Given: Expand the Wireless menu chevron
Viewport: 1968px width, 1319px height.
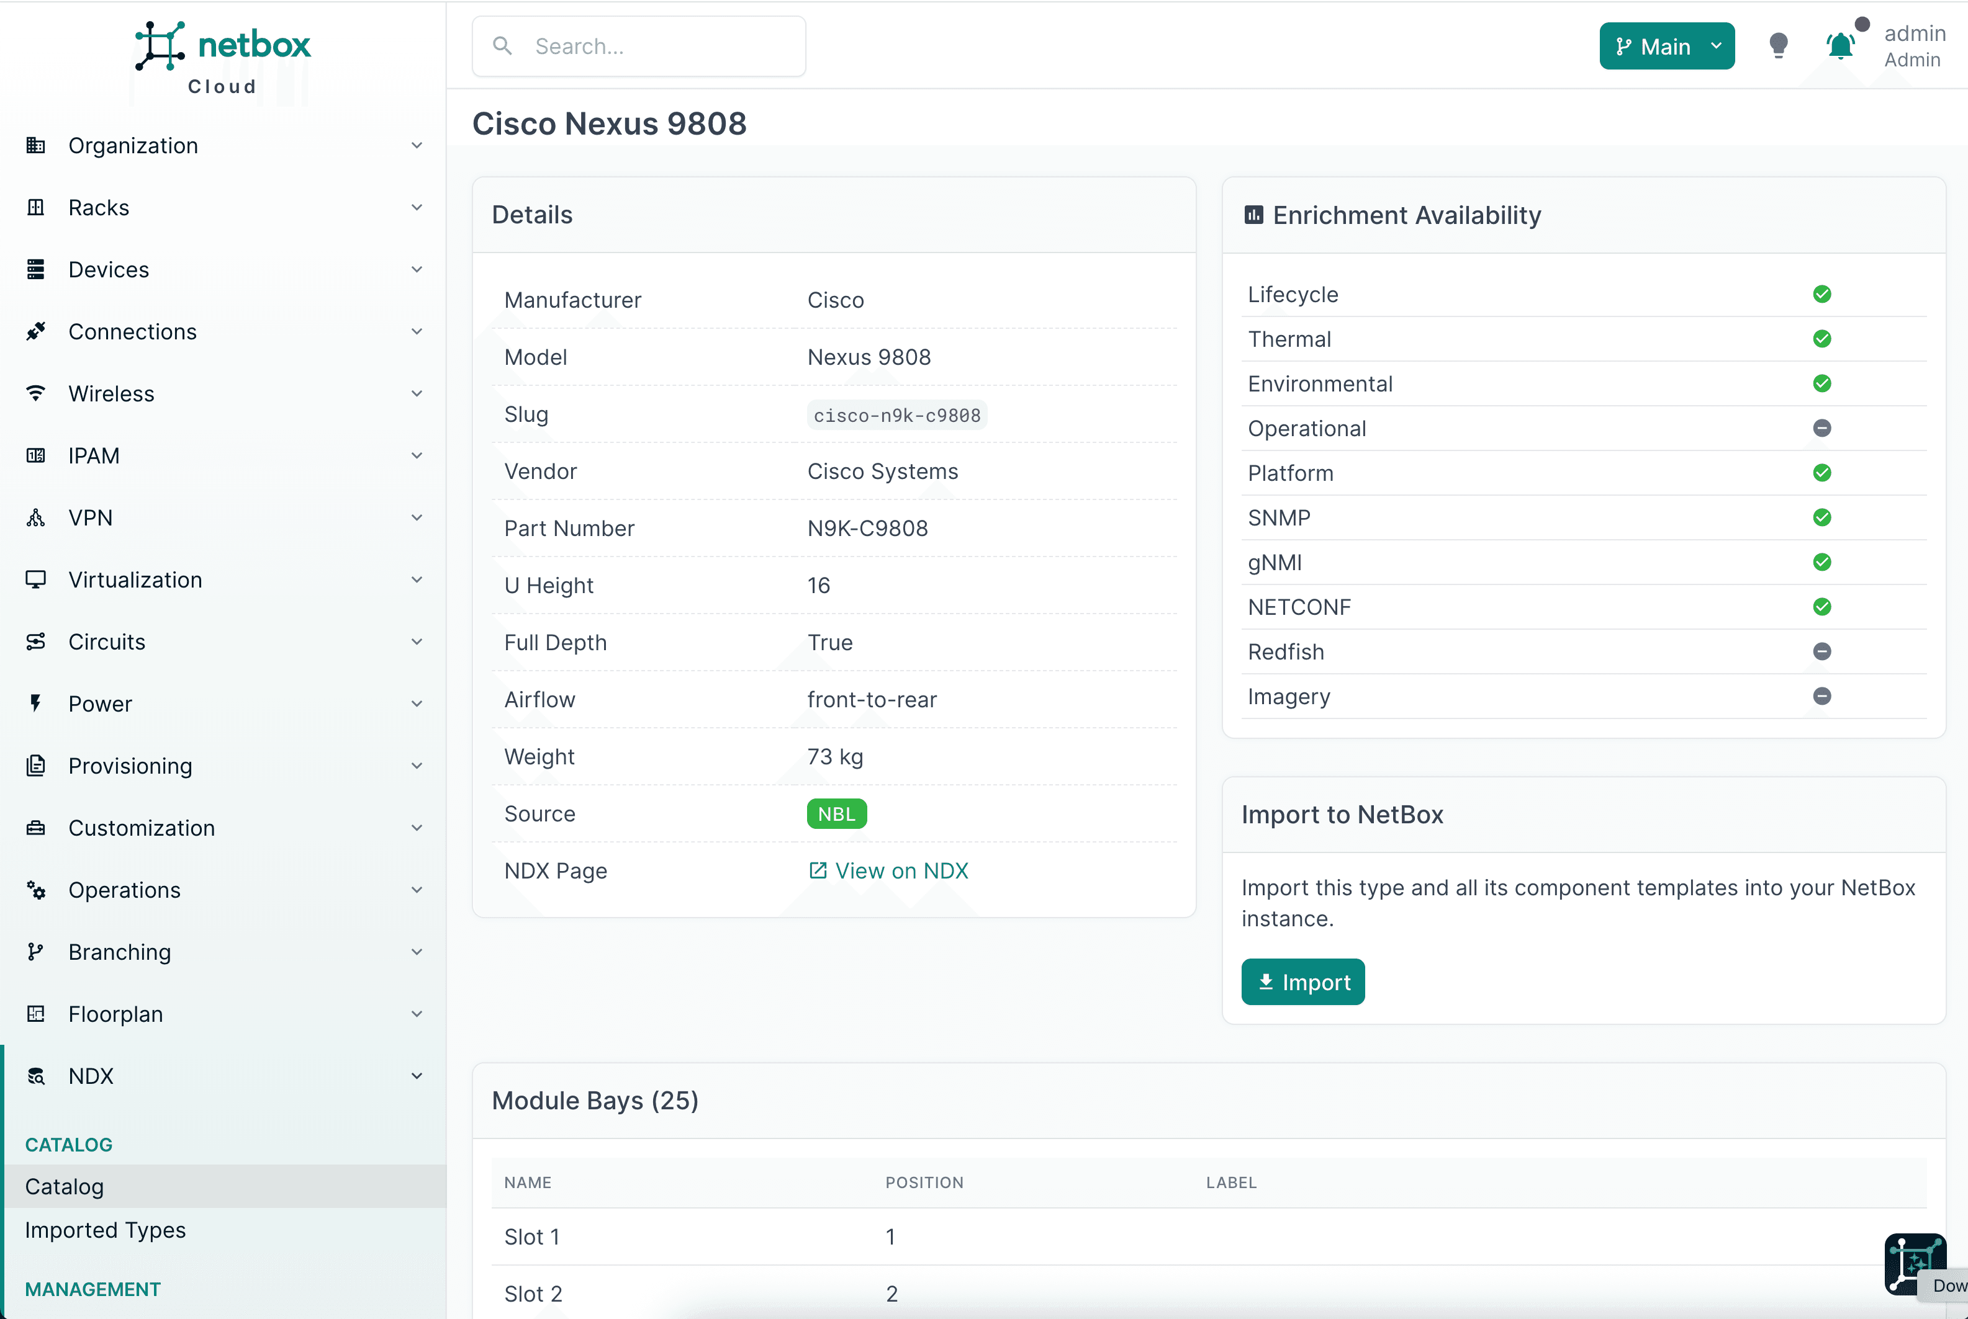Looking at the screenshot, I should (x=417, y=394).
